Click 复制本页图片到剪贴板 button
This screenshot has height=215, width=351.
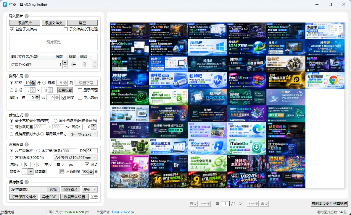329,203
